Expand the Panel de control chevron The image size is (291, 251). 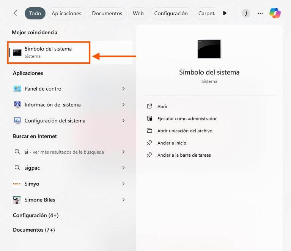point(123,89)
